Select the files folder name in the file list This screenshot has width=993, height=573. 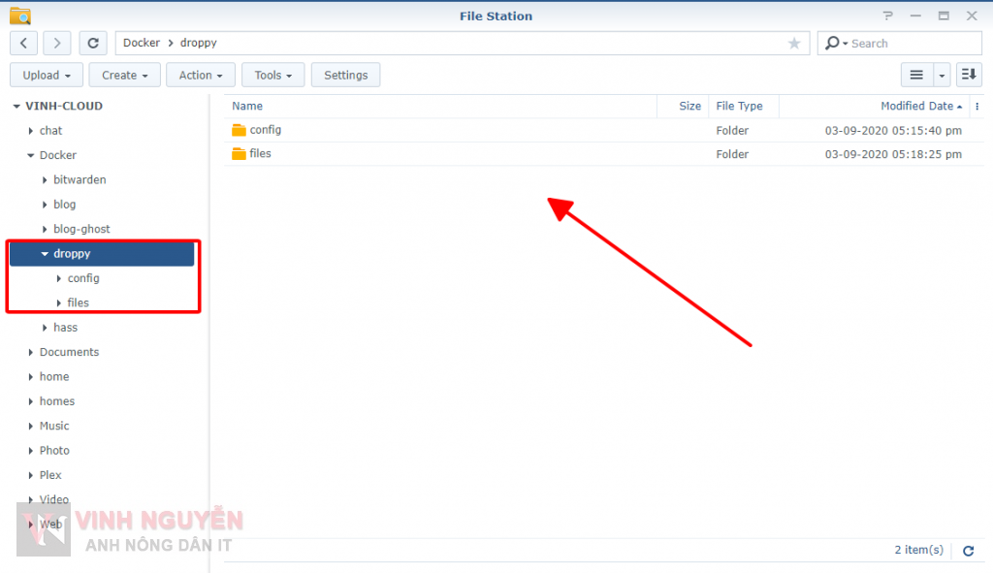[260, 154]
